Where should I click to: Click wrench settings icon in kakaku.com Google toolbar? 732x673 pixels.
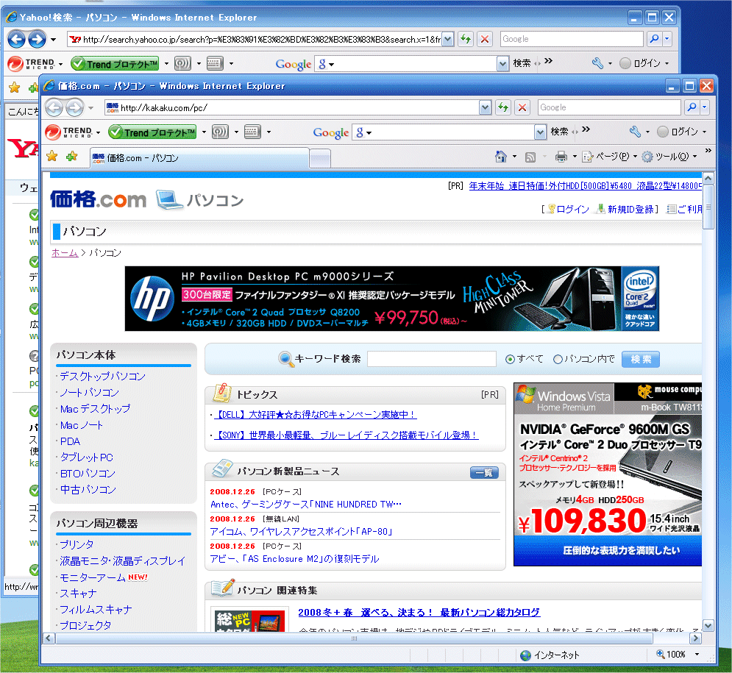pos(635,132)
